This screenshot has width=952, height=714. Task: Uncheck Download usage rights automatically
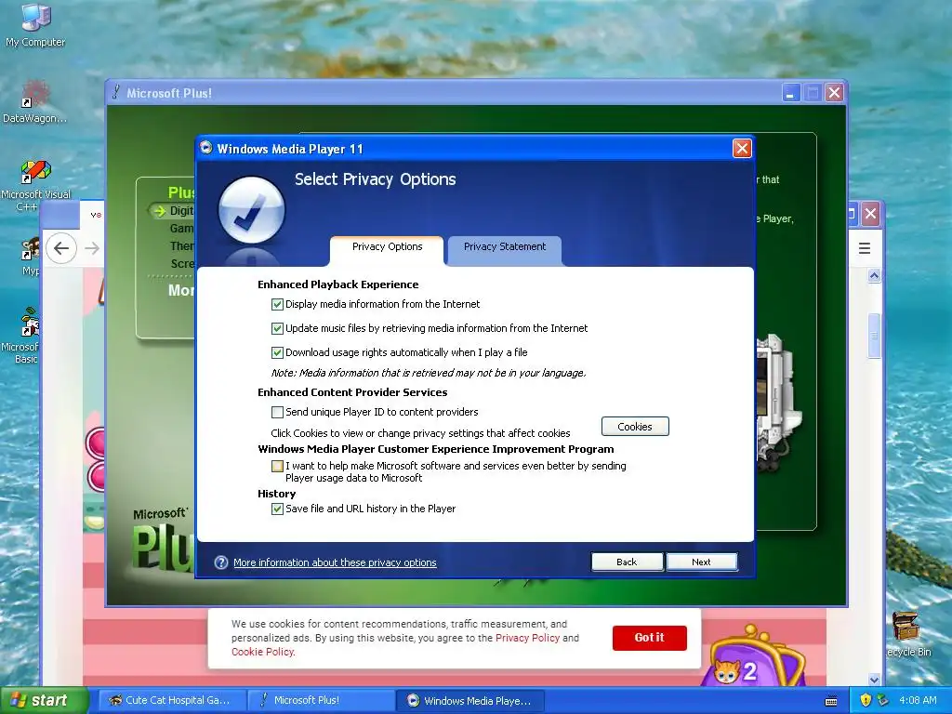click(277, 352)
